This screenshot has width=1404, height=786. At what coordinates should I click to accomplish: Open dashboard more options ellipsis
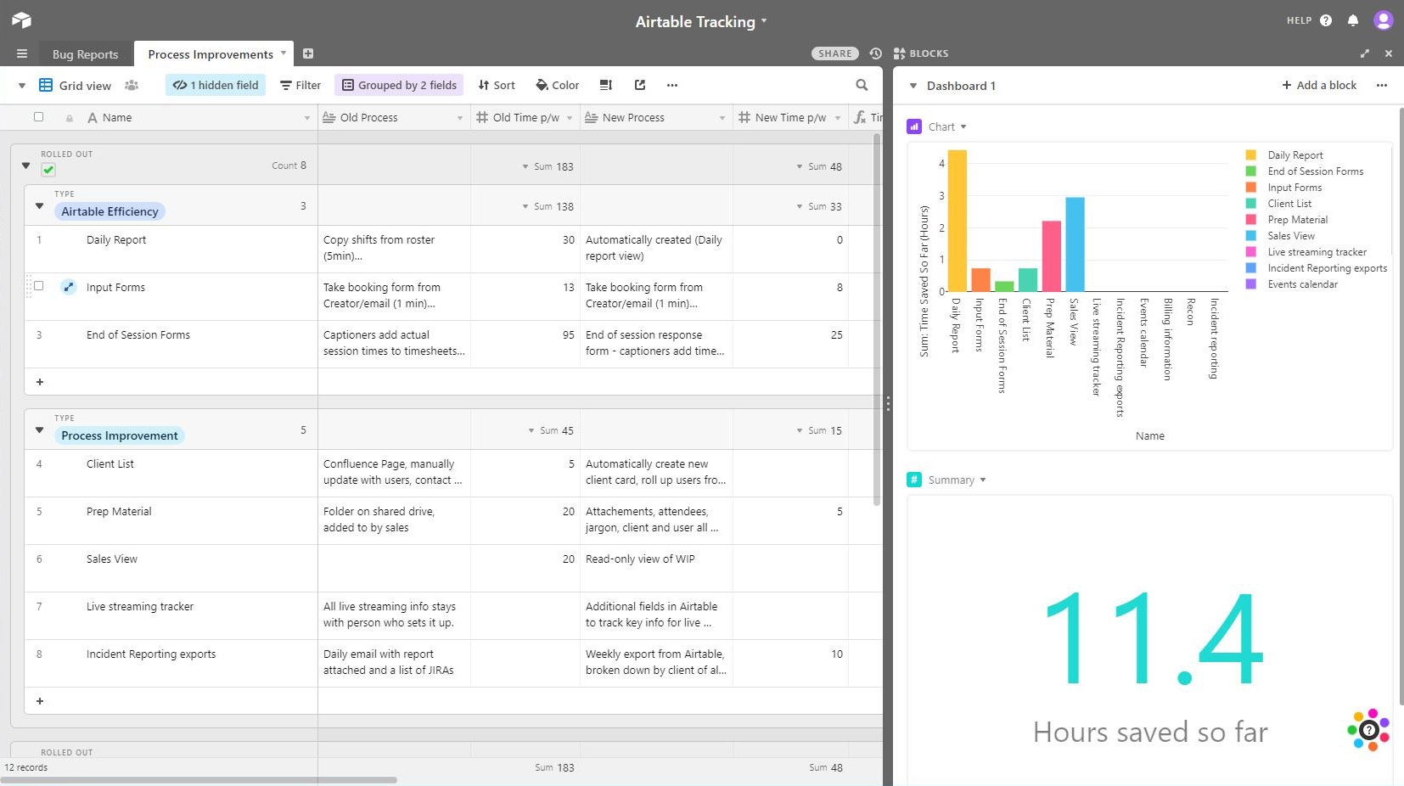pos(1382,85)
